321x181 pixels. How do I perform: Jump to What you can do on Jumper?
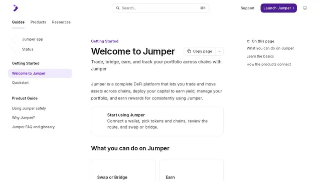[x=270, y=48]
